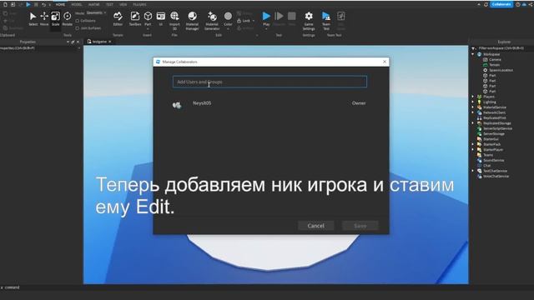This screenshot has height=300, width=534.
Task: Open the UI insert tool
Action: 161,18
